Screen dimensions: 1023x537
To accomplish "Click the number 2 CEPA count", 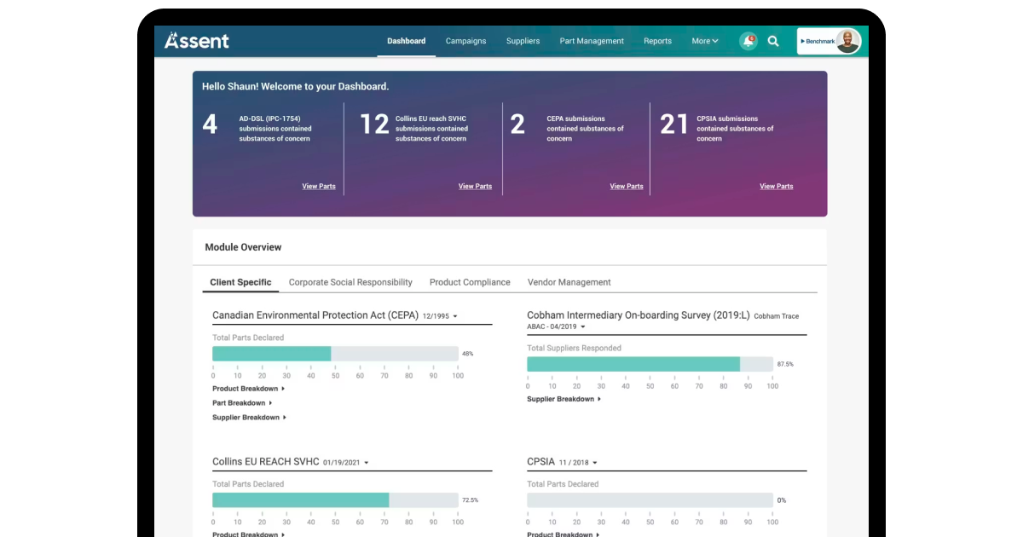I will pos(517,124).
